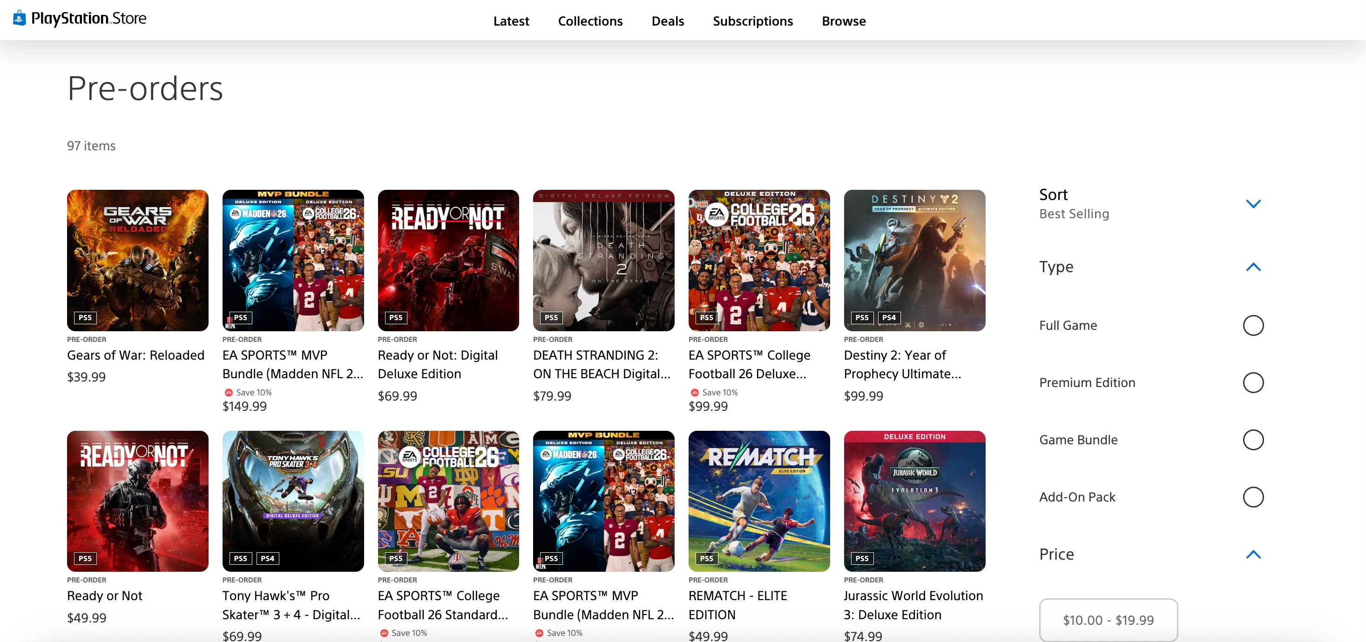Click the PlayStation Store logo icon
Image resolution: width=1366 pixels, height=642 pixels.
click(x=20, y=19)
